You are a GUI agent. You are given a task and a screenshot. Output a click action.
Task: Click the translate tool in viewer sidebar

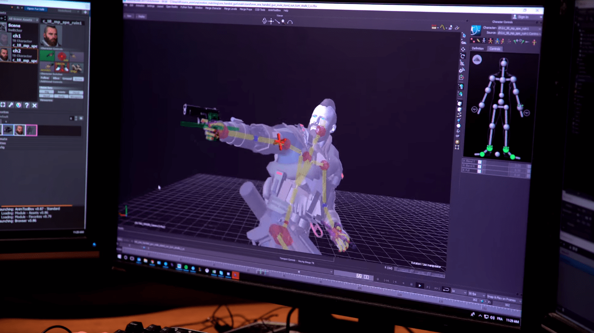(x=463, y=49)
